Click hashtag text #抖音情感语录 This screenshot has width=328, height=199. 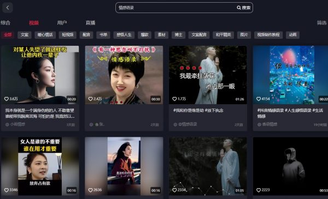click(271, 110)
